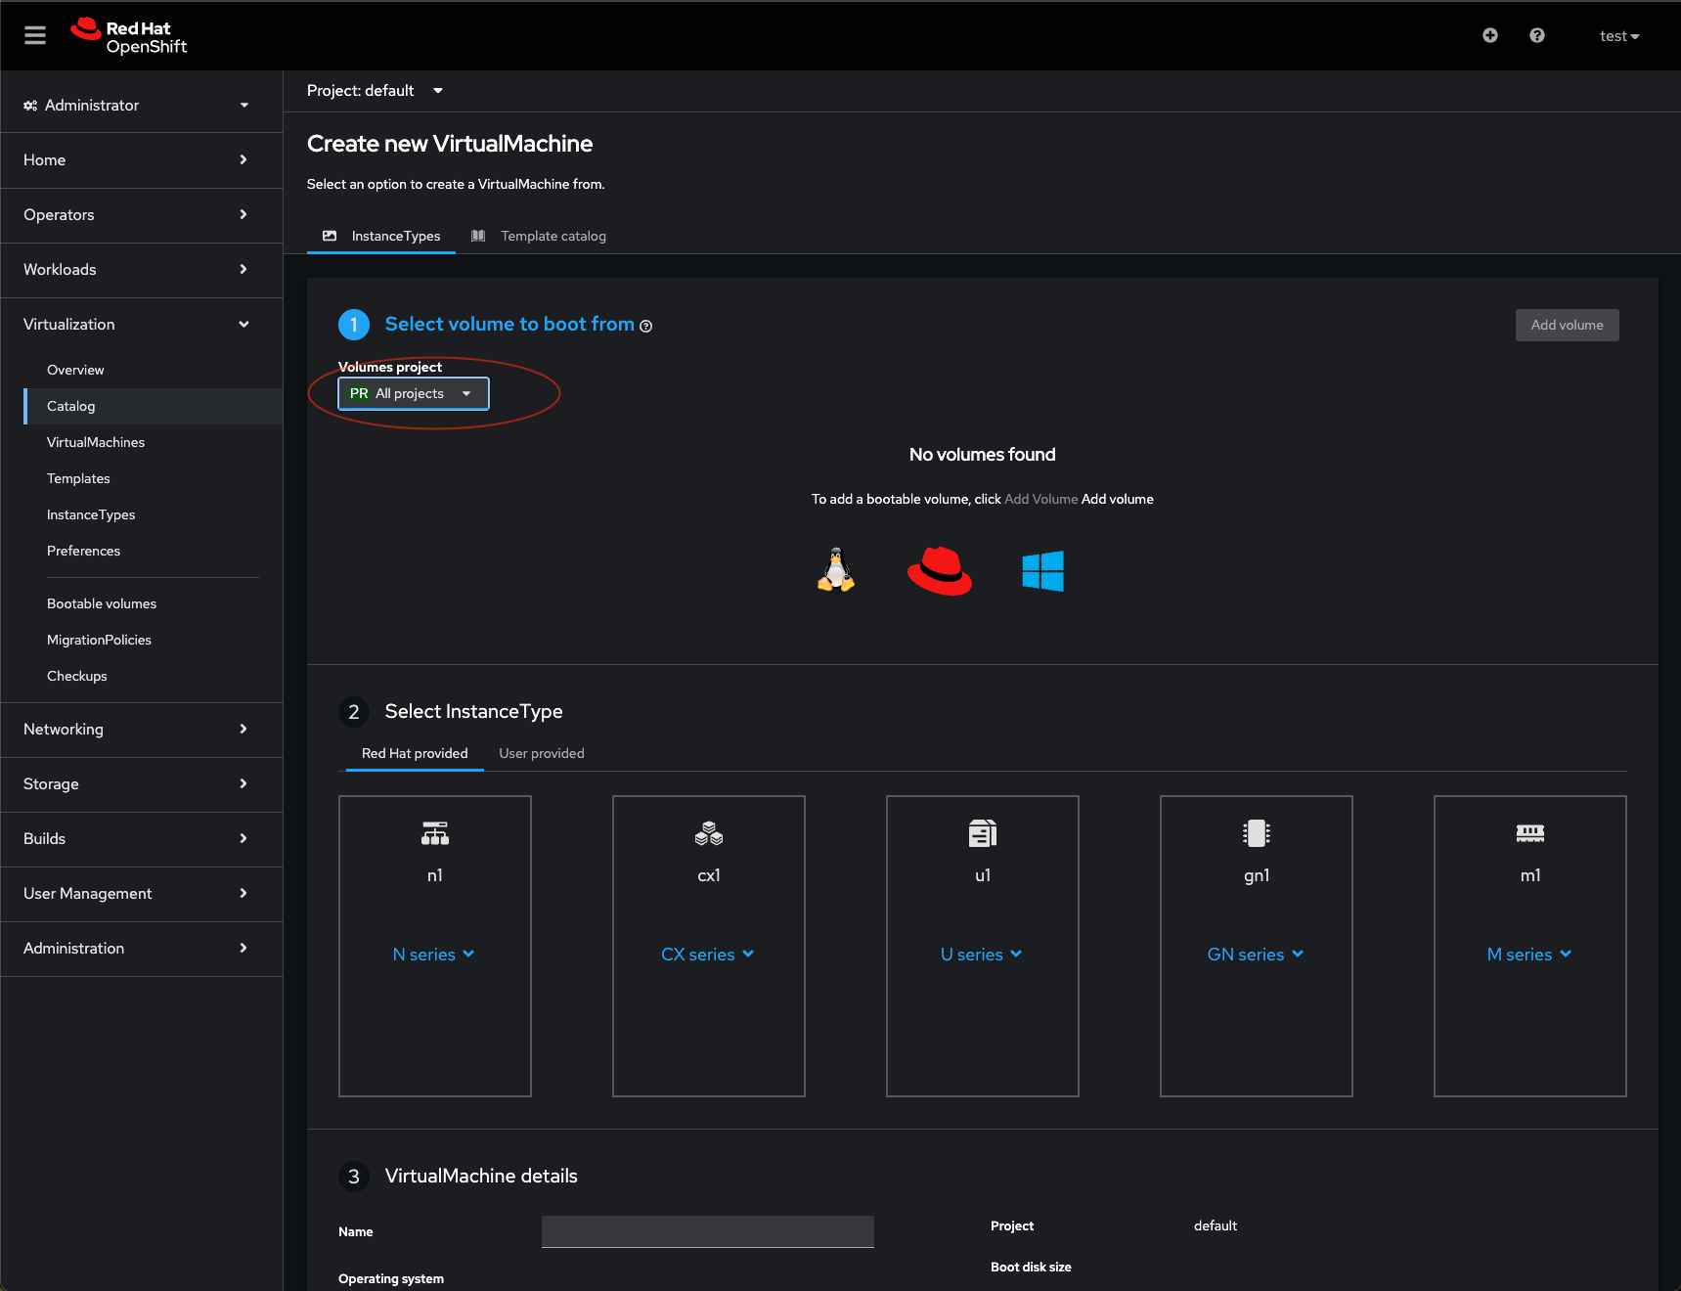
Task: Click the VirtualMachine Name input field
Action: (x=707, y=1231)
